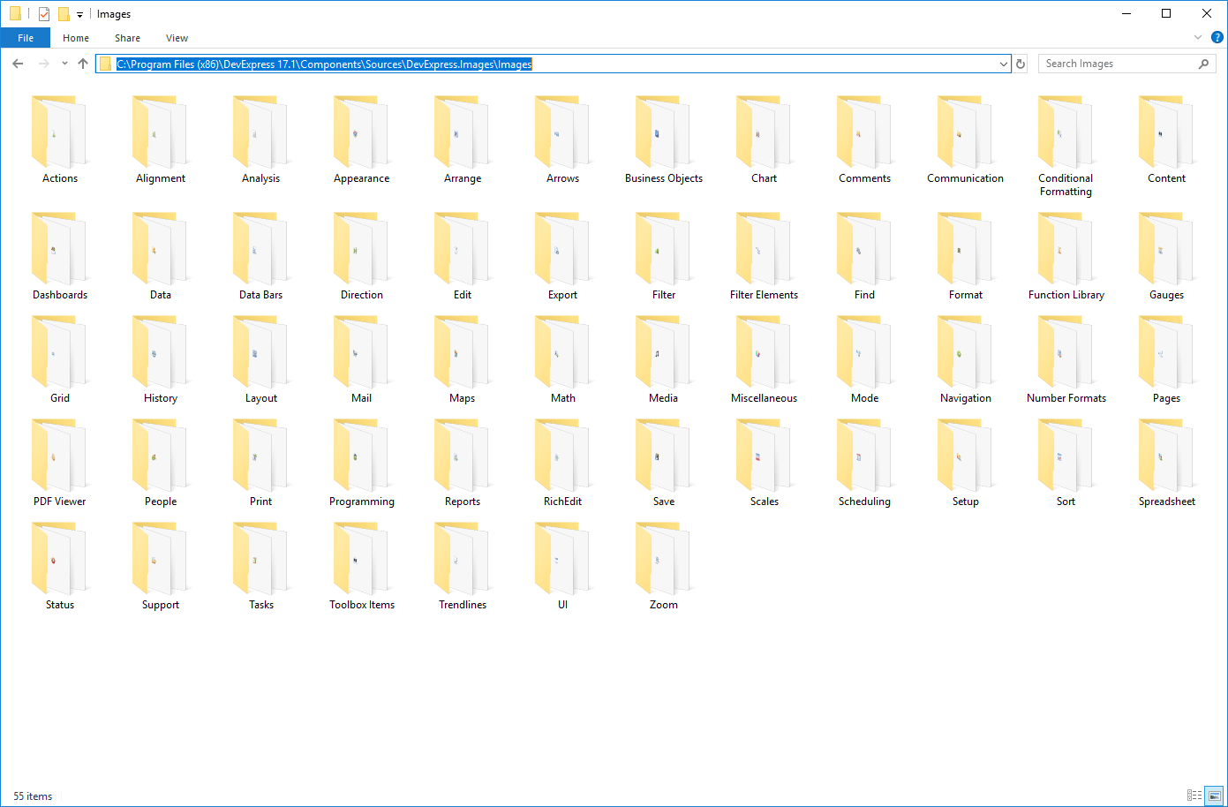
Task: Select the Alignment folder
Action: click(161, 141)
